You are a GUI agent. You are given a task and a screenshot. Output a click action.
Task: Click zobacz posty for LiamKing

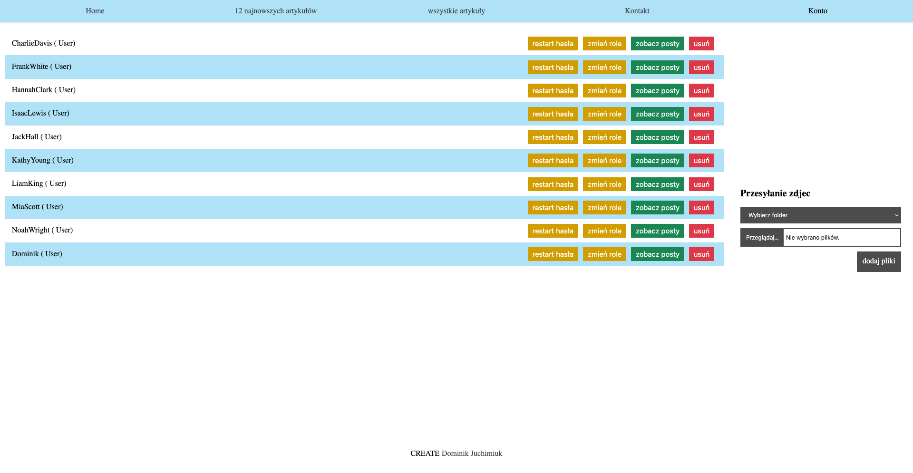click(x=657, y=184)
